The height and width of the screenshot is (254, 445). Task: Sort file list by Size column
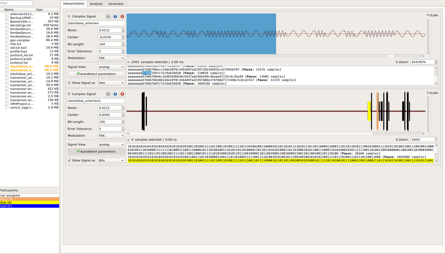(47, 10)
